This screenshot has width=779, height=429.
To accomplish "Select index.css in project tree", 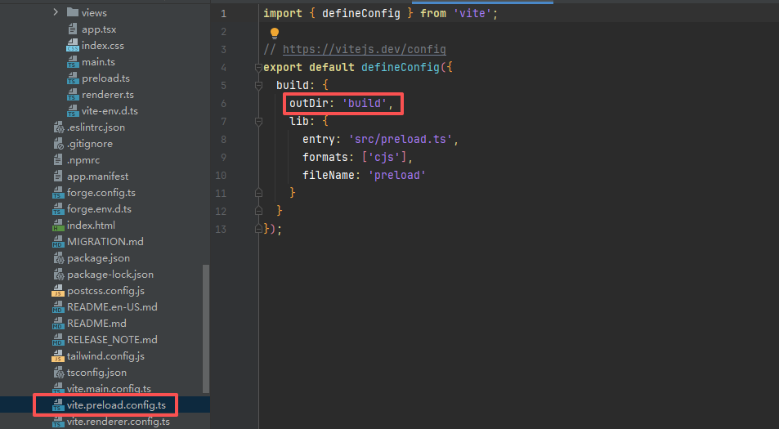I will point(103,45).
